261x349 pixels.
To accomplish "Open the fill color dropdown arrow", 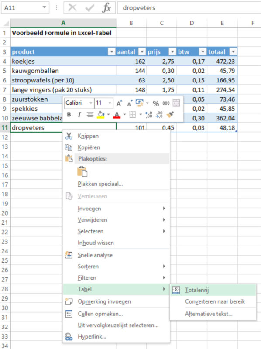I will (x=108, y=115).
